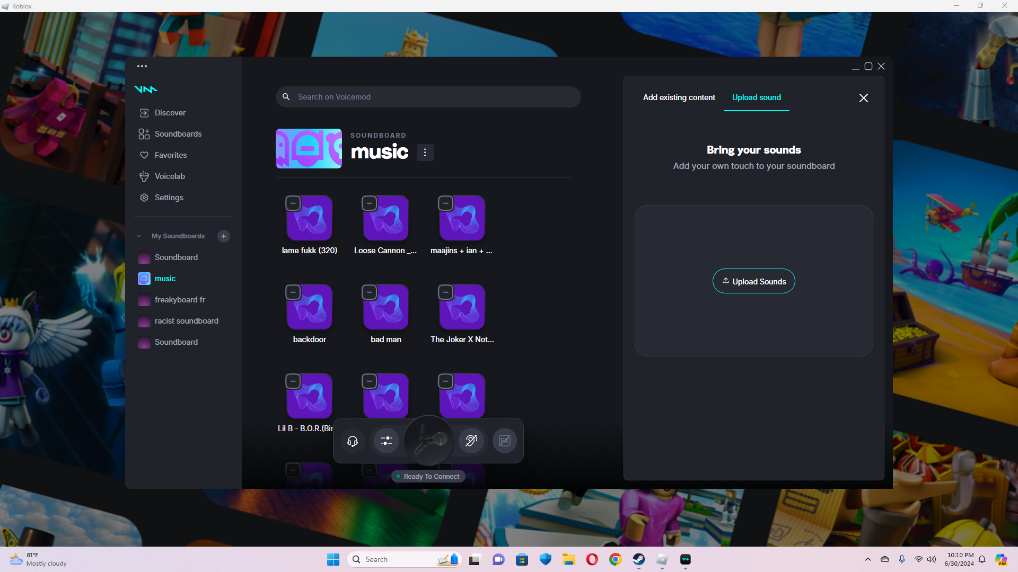
Task: Play the lame fukk (320) sound tile
Action: (310, 218)
